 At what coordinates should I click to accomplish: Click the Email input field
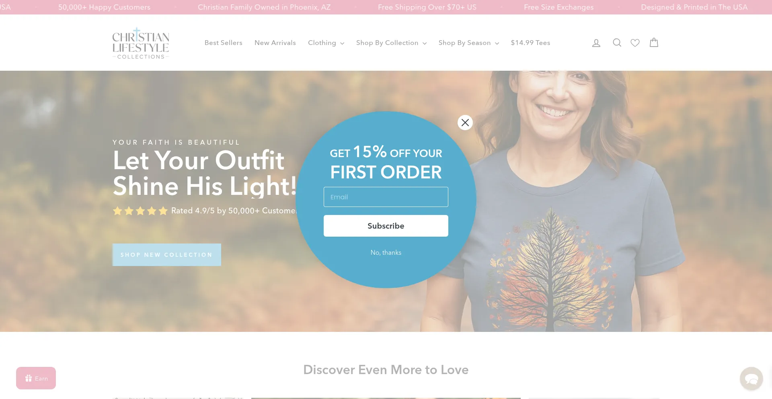[386, 197]
